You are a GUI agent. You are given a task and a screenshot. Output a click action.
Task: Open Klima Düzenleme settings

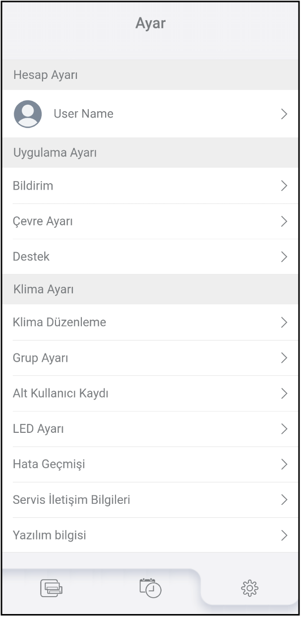coord(60,322)
